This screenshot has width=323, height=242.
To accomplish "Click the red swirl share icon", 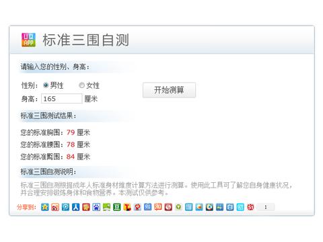I will click(168, 207).
